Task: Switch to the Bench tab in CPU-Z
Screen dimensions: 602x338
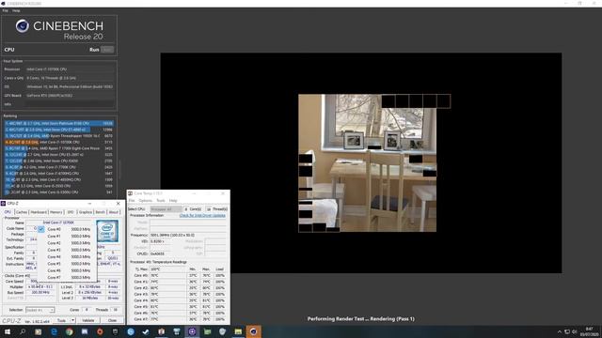Action: (101, 212)
